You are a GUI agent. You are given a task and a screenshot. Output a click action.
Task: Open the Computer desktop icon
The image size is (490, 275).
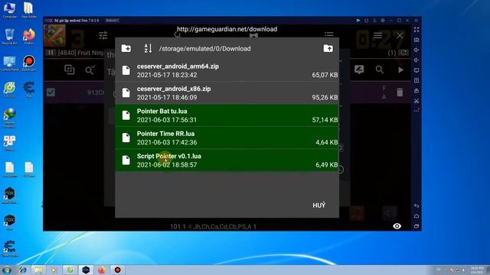[x=9, y=10]
